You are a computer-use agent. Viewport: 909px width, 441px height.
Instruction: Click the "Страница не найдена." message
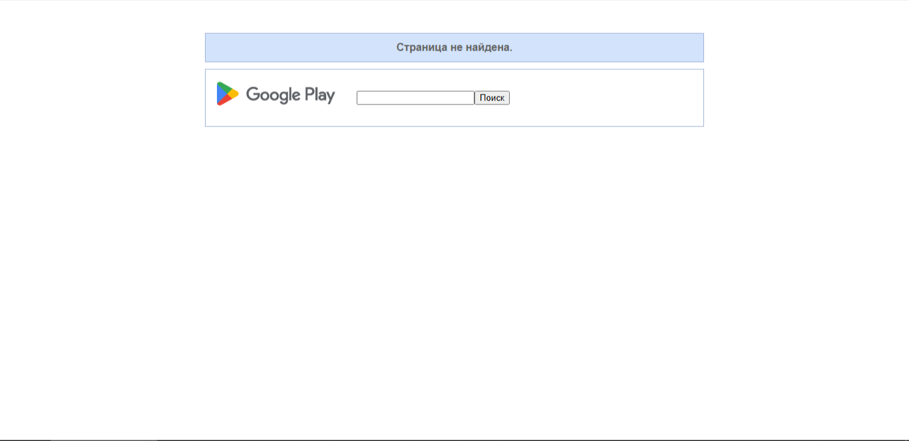(454, 47)
